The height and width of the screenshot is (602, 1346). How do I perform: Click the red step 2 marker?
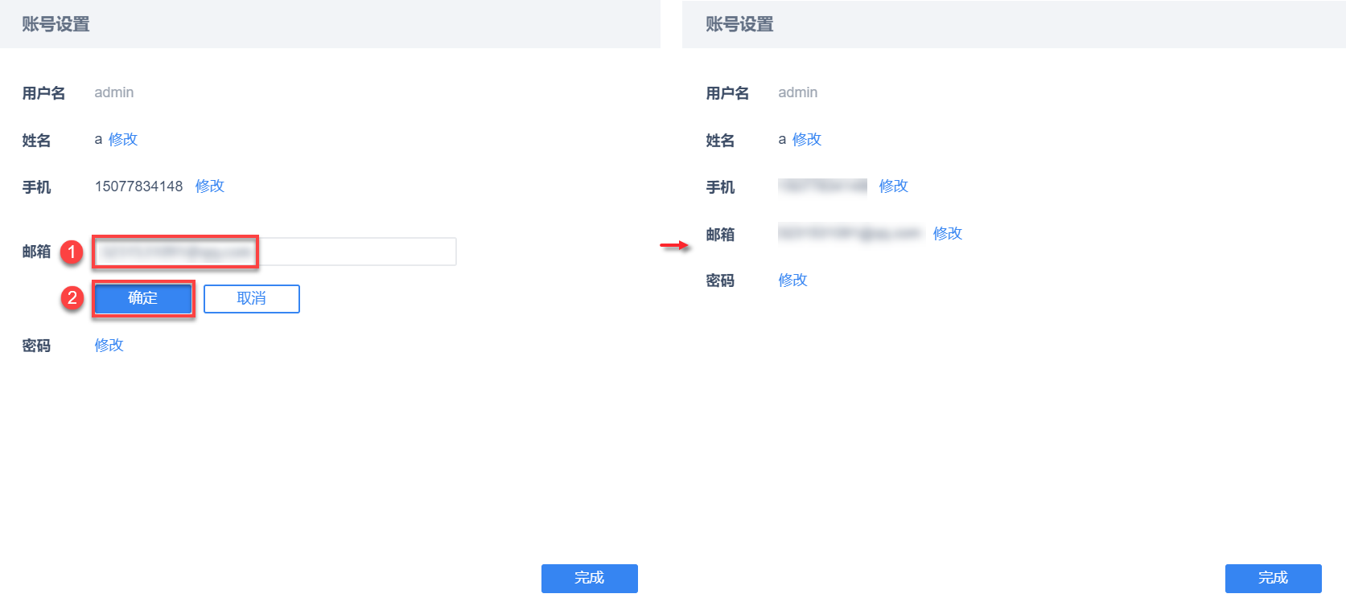[x=72, y=298]
